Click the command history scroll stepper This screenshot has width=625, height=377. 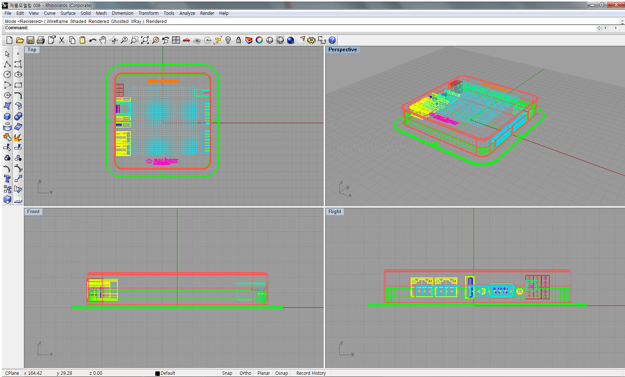tap(599, 28)
